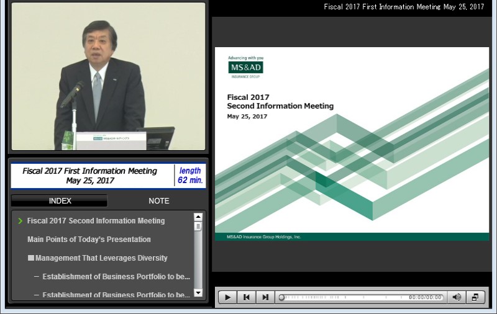This screenshot has height=314, width=497.
Task: Start playback with the play button
Action: click(227, 297)
